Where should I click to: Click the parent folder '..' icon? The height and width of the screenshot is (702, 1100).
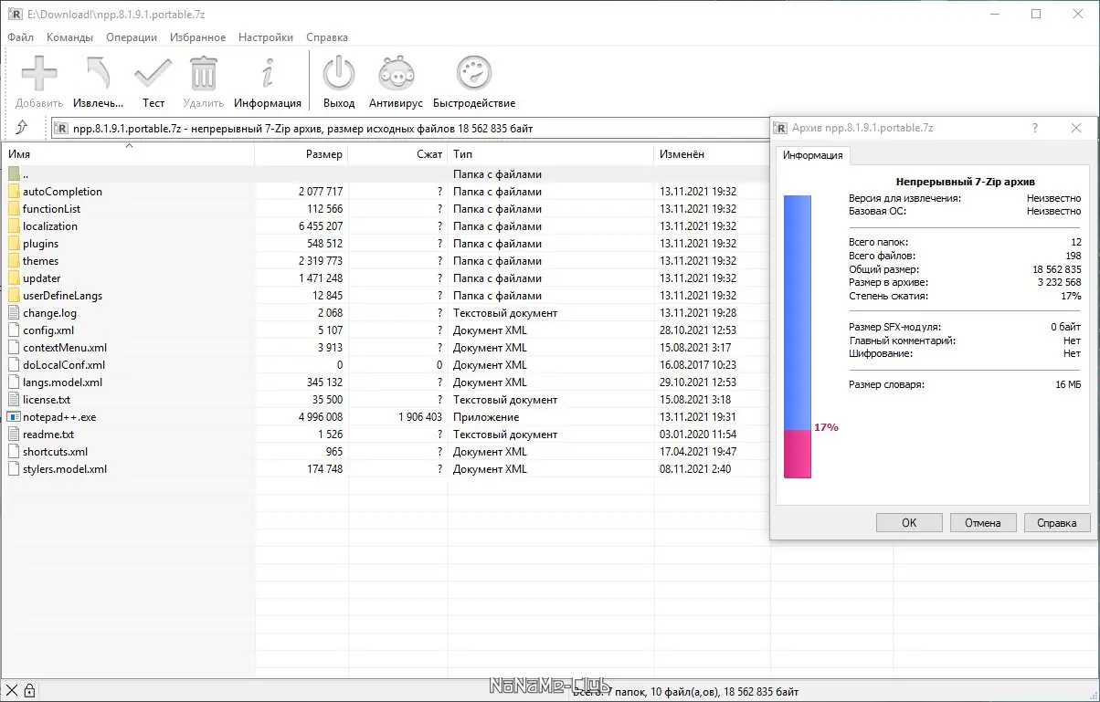point(14,174)
